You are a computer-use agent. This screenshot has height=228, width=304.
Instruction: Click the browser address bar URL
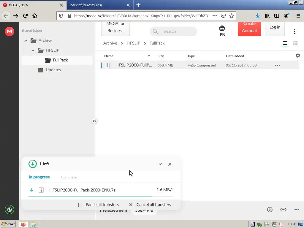[x=141, y=16]
